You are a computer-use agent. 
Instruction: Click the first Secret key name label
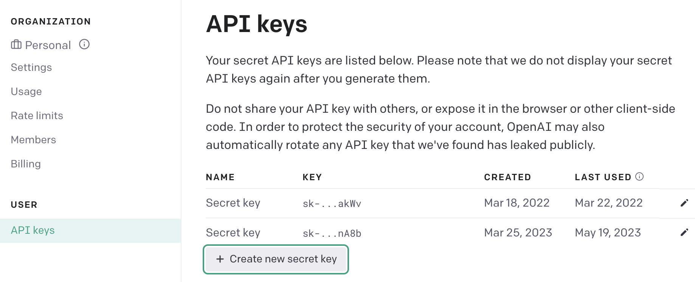pyautogui.click(x=233, y=203)
